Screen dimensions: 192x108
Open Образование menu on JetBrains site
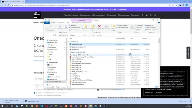99,15
